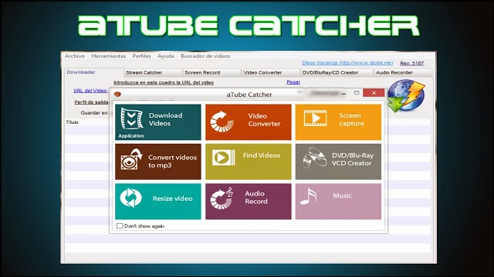Click the Pegar link
The image size is (494, 277).
point(293,82)
